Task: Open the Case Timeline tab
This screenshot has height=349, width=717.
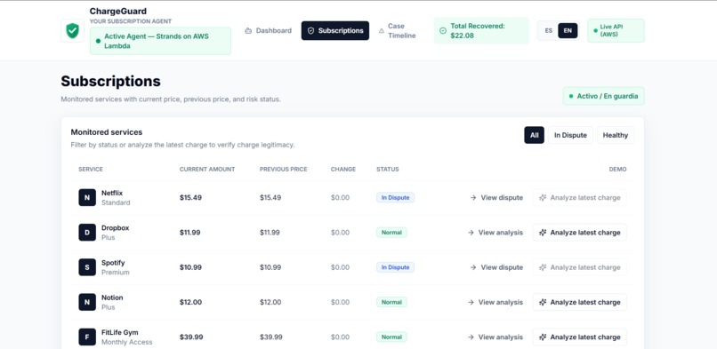Action: (x=398, y=30)
